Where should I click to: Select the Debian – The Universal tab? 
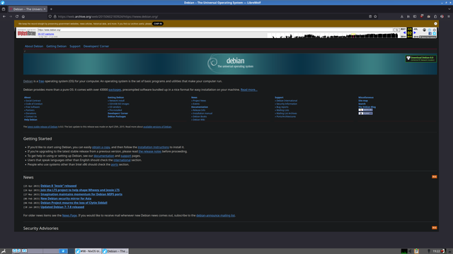click(x=28, y=9)
